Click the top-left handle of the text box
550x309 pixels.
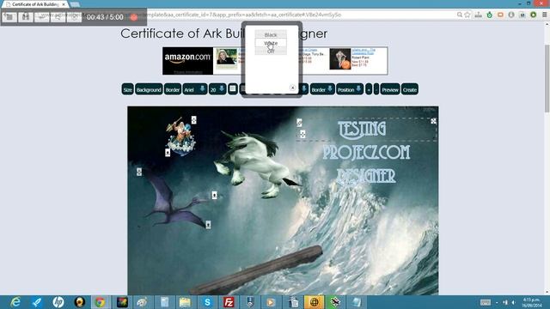pyautogui.click(x=299, y=122)
